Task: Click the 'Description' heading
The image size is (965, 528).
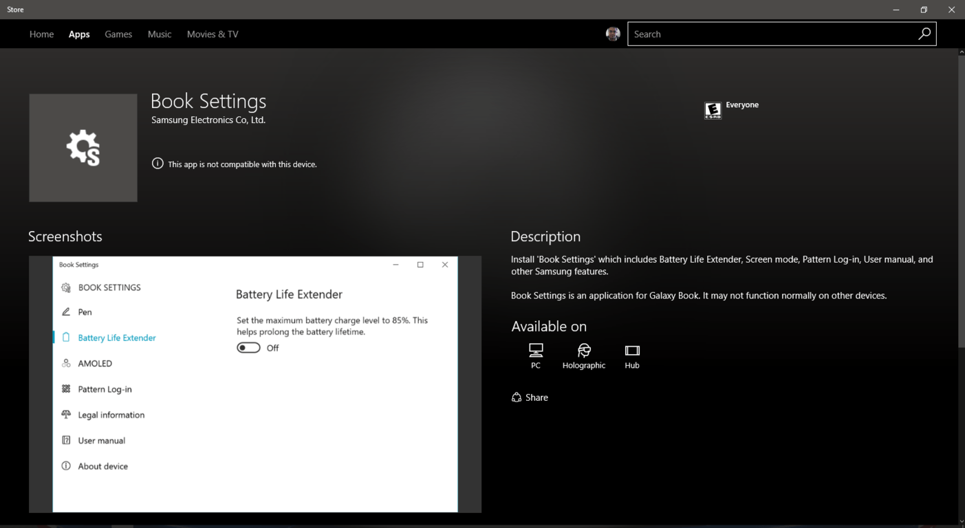Action: coord(545,236)
